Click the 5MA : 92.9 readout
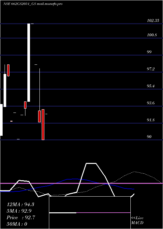The image size is (163, 229). (x=19, y=211)
